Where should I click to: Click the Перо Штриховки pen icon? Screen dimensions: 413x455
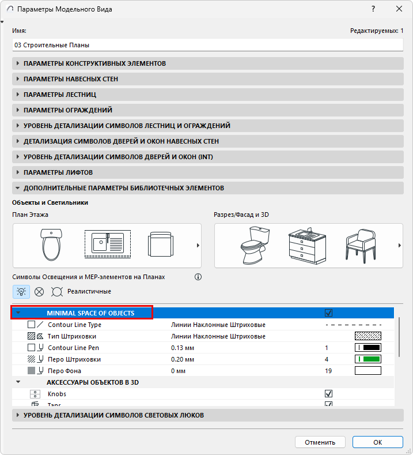point(41,359)
